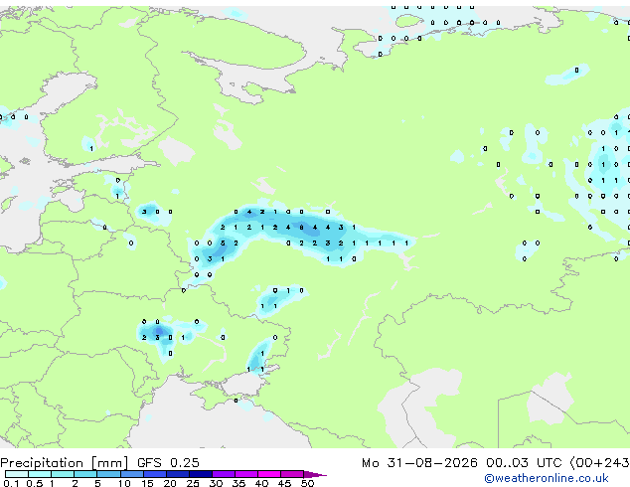Click the 00..03 UTC time label
The image size is (630, 487).
click(523, 463)
